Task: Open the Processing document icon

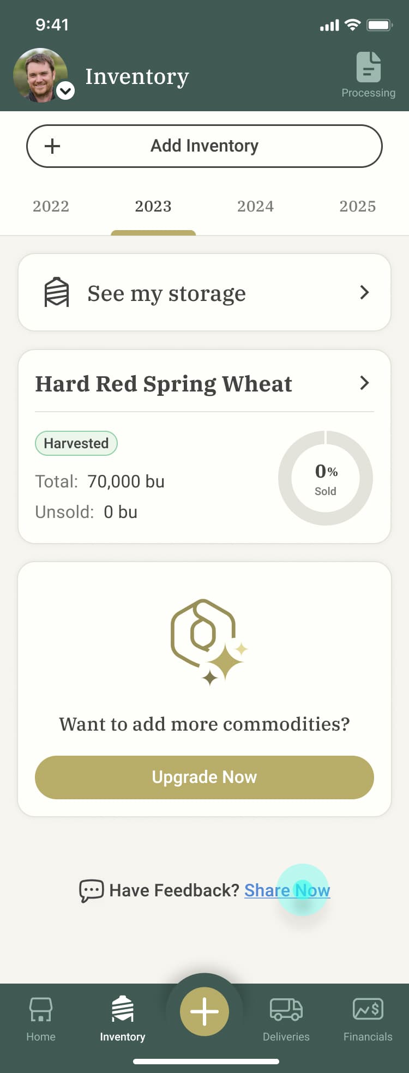Action: [369, 68]
